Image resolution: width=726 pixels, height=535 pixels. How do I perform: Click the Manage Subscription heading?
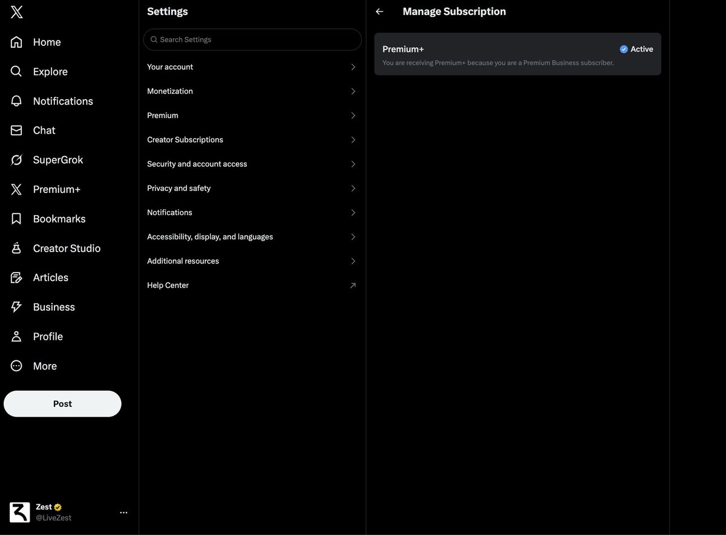pos(454,11)
